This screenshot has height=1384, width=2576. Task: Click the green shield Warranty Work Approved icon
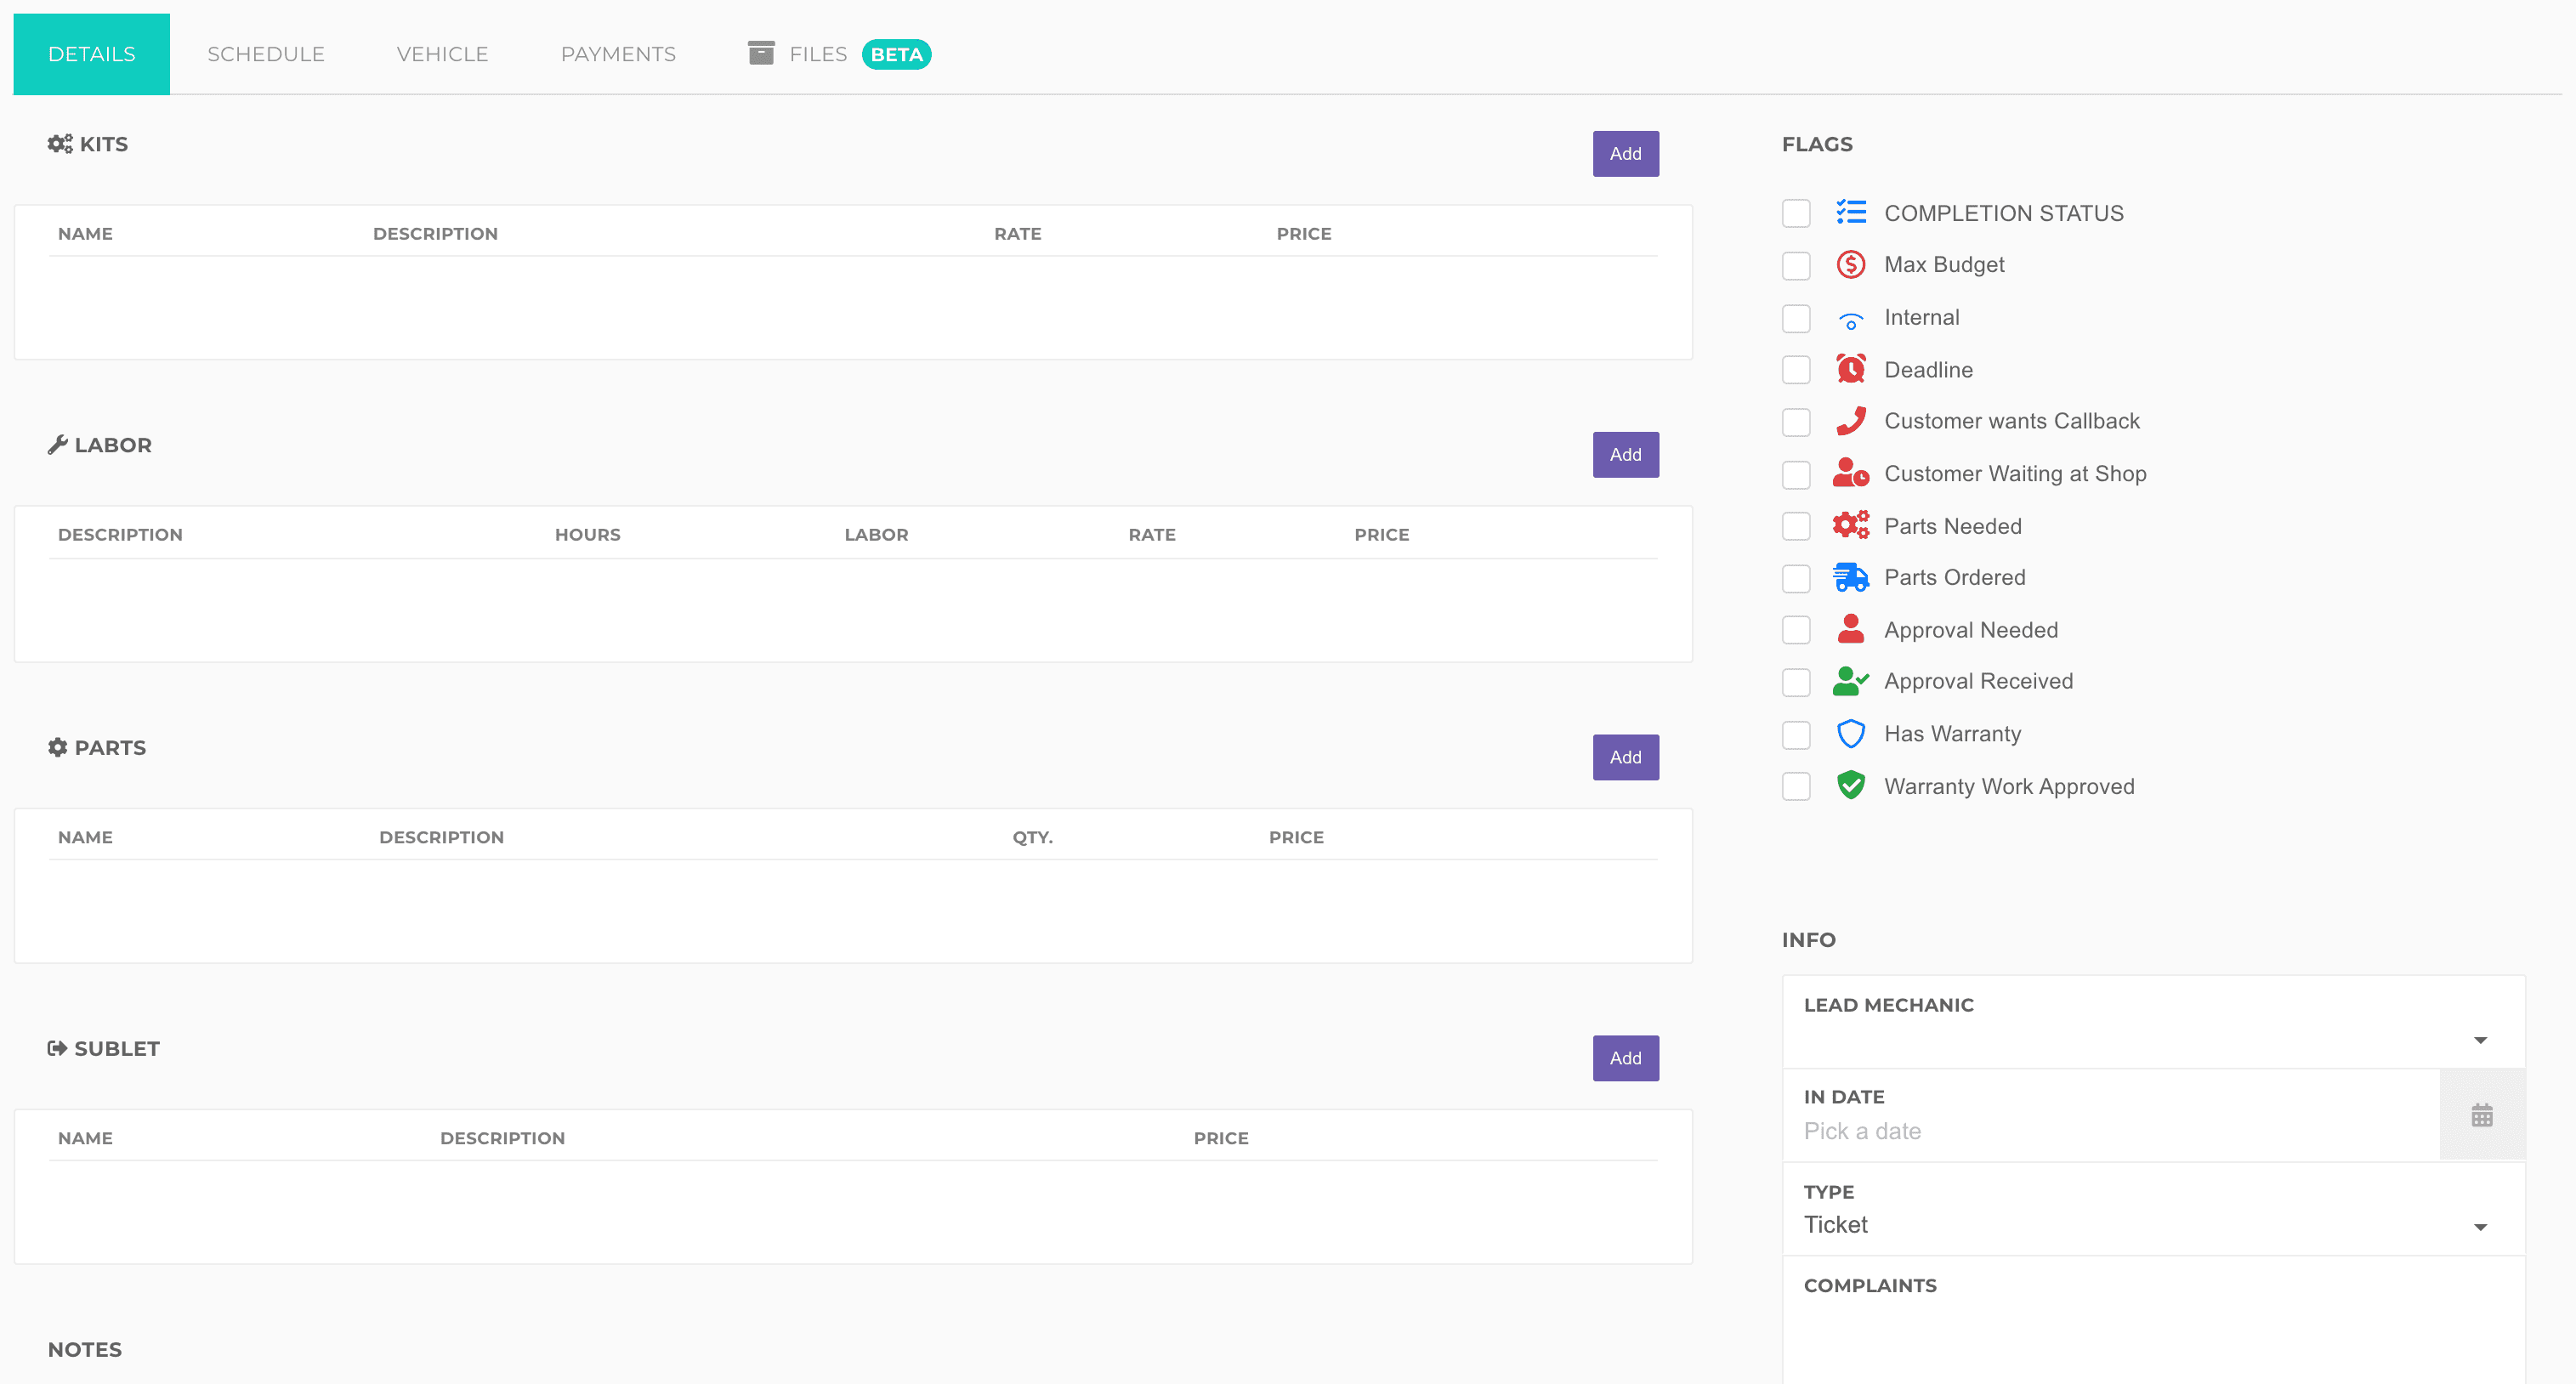(1850, 786)
